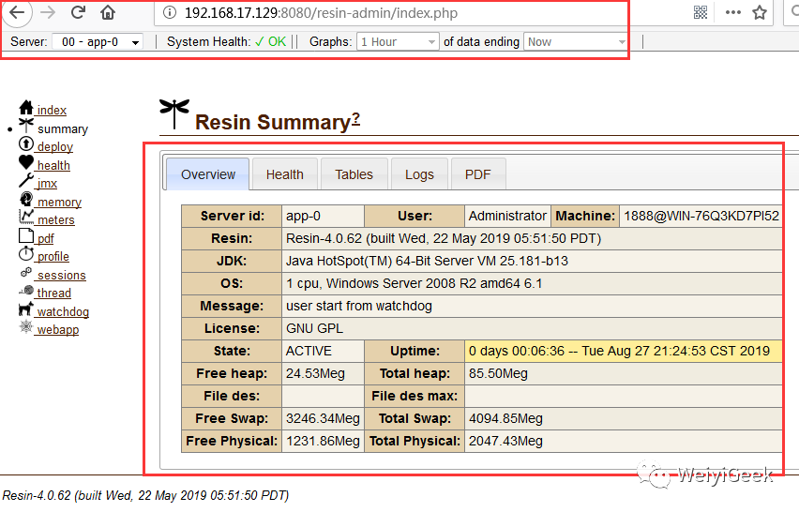This screenshot has height=512, width=799.
Task: Click the dog icon beside watchdog
Action: click(25, 309)
